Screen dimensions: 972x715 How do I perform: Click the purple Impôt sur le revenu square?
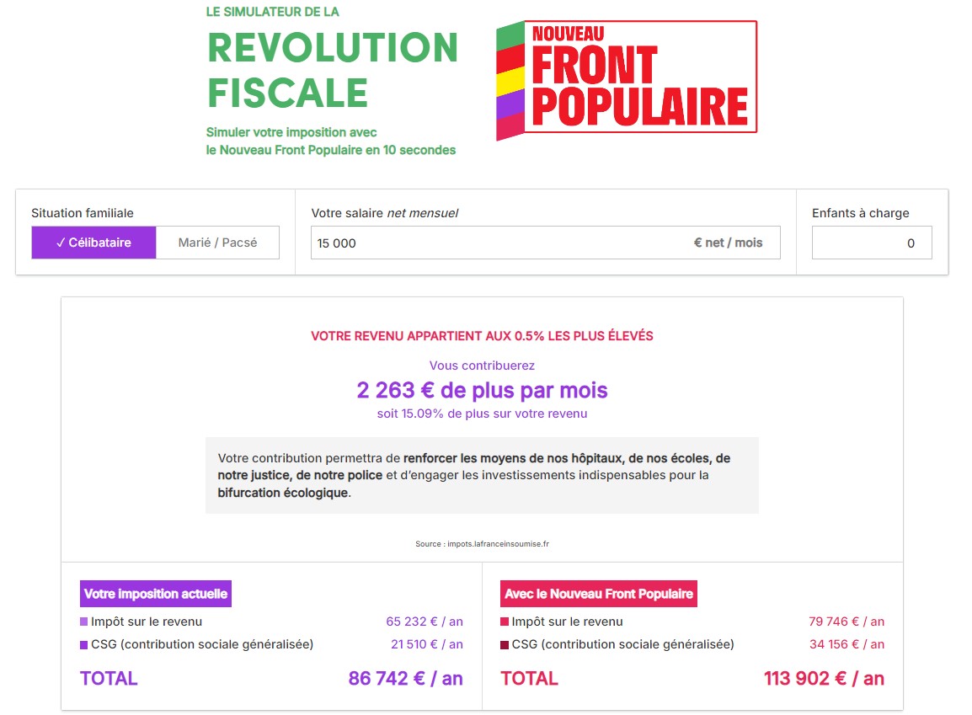coord(83,622)
